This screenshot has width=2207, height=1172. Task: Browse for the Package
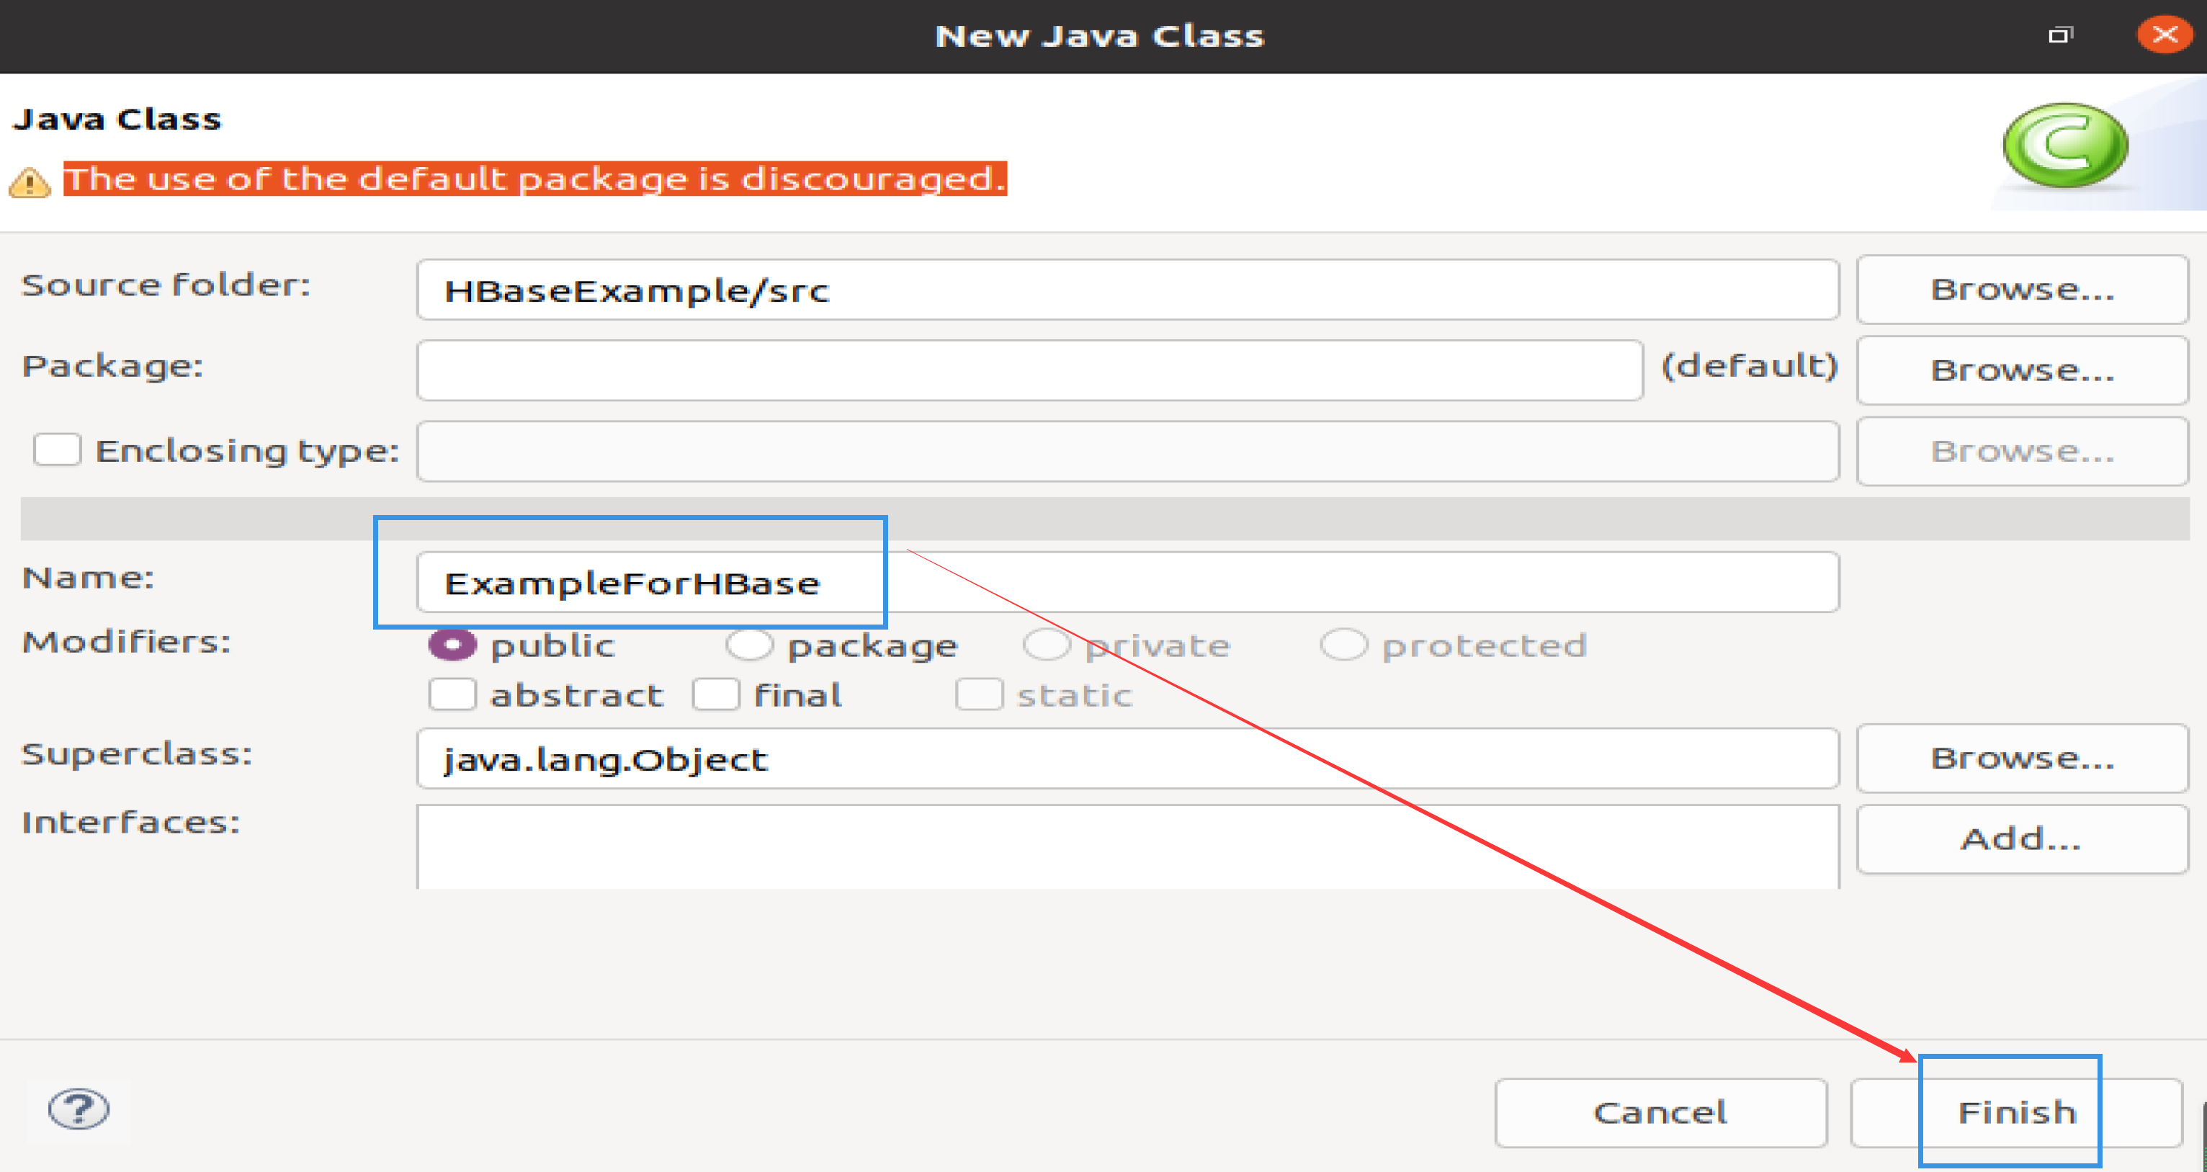coord(2022,370)
